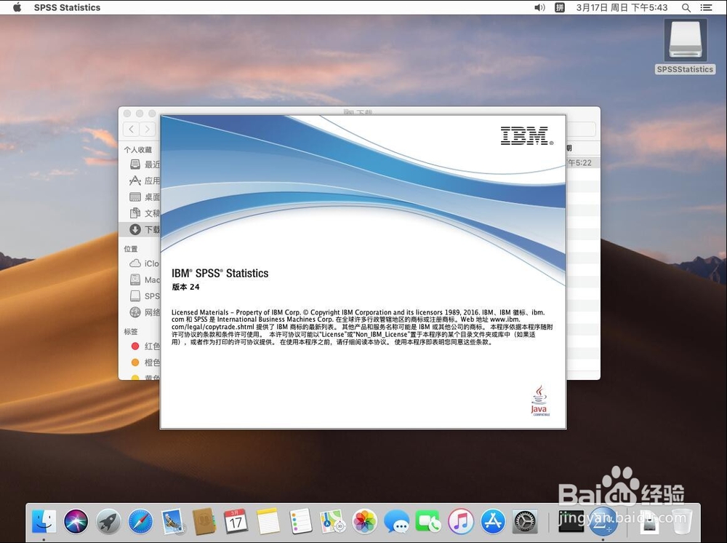Click the Java logo in the installer window

[x=539, y=400]
